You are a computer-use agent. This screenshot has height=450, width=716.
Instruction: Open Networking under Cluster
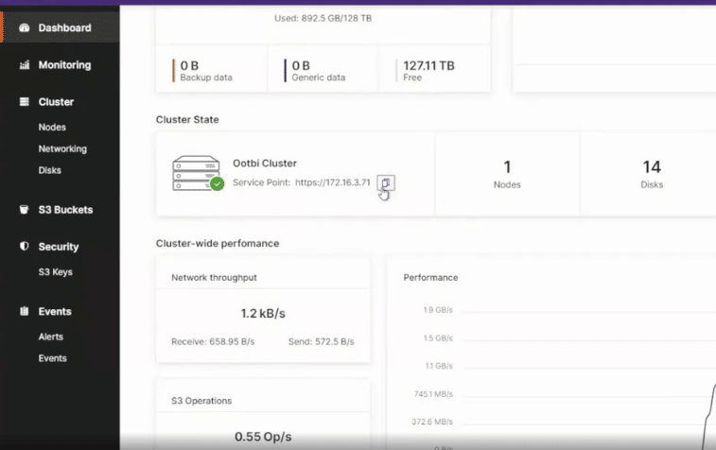[62, 148]
